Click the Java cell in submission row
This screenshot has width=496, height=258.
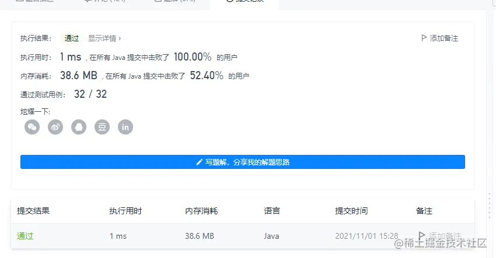pos(271,236)
